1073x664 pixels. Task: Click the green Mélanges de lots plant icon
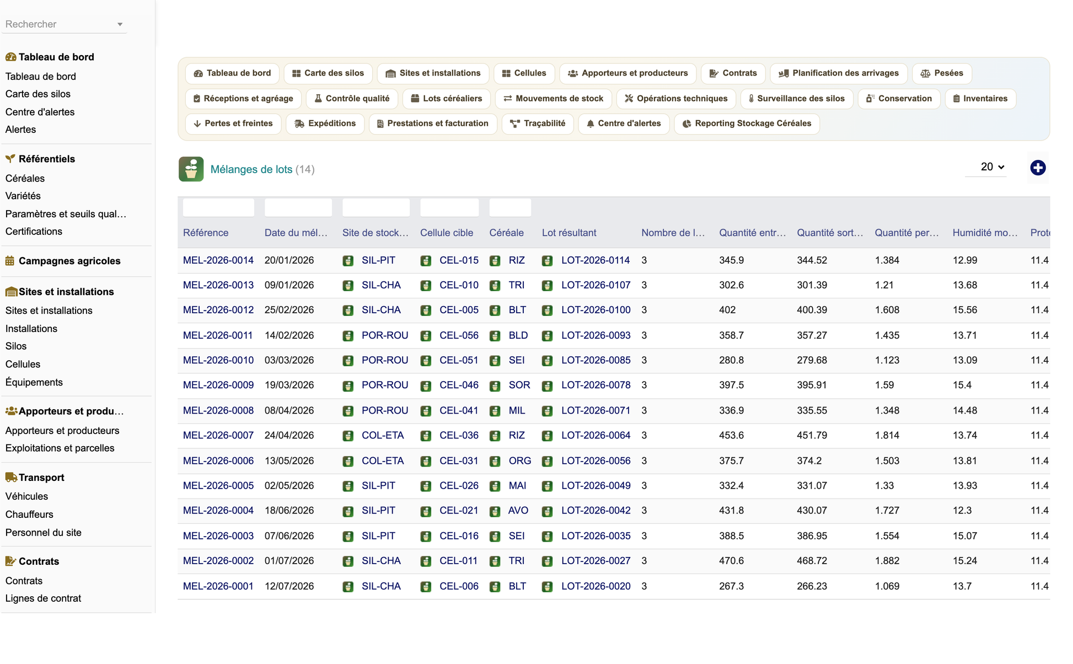(x=191, y=169)
